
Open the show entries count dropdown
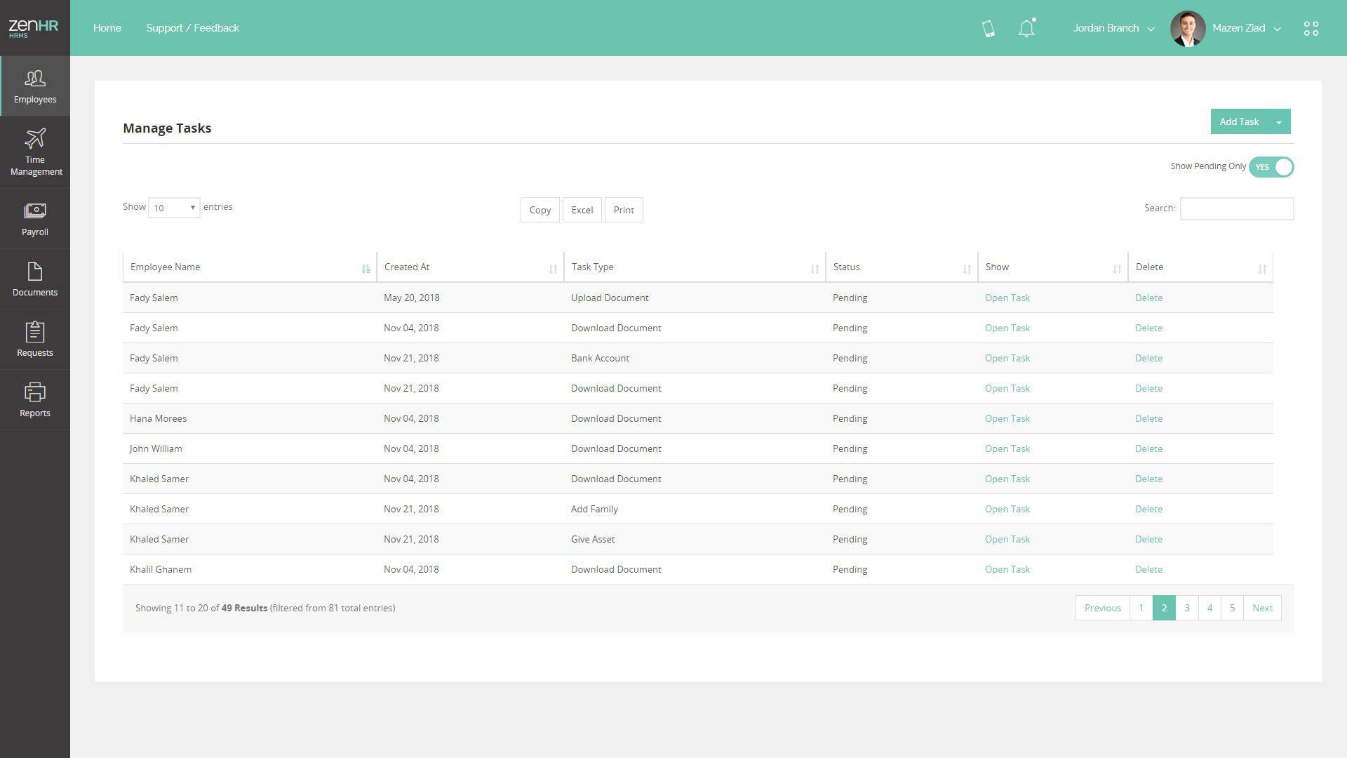tap(174, 208)
